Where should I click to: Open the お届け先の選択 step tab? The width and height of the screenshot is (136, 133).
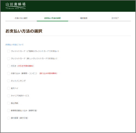pyautogui.click(x=21, y=18)
